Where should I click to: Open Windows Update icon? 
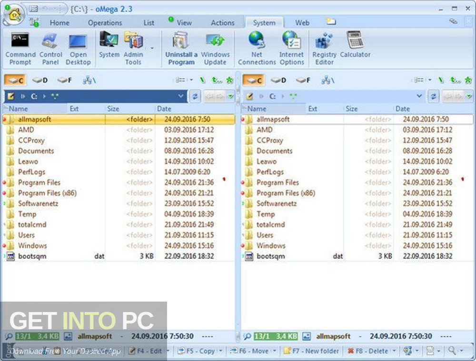(215, 48)
